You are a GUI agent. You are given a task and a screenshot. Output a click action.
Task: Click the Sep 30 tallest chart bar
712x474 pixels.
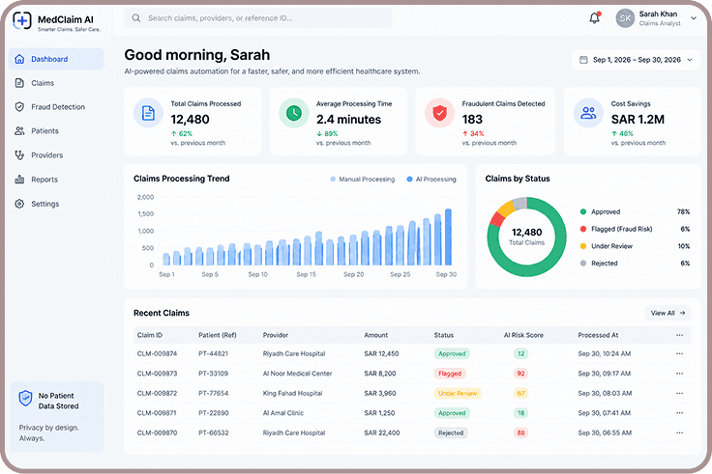point(448,237)
